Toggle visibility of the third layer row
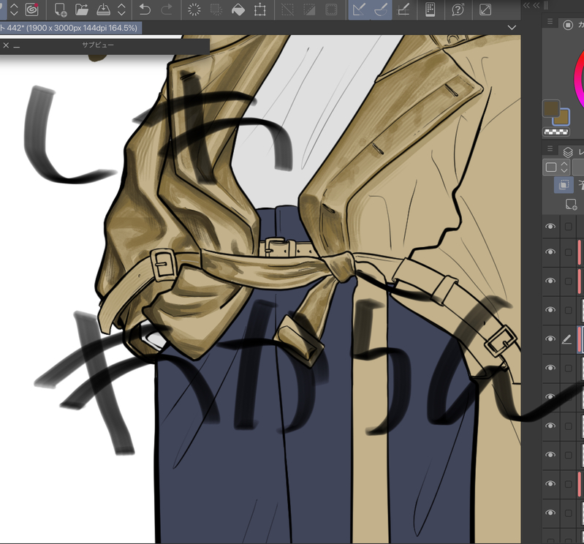Image resolution: width=584 pixels, height=544 pixels. tap(550, 281)
